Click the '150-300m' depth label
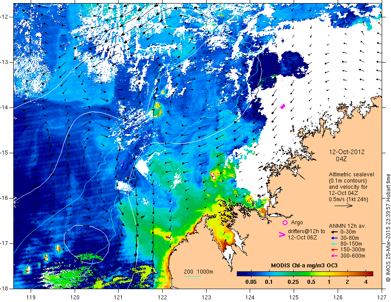 tap(353, 250)
